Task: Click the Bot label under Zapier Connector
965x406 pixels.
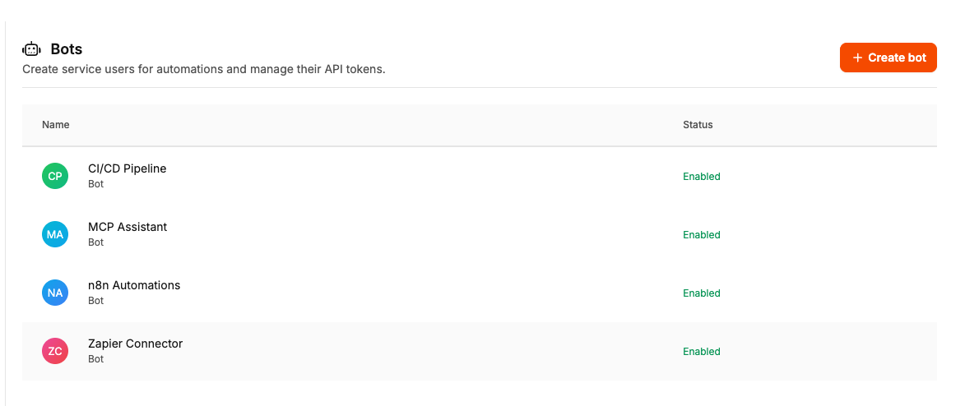Action: pyautogui.click(x=95, y=359)
